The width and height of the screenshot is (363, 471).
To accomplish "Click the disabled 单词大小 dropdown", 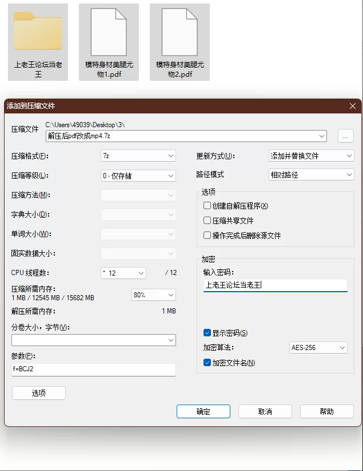I will coord(138,234).
